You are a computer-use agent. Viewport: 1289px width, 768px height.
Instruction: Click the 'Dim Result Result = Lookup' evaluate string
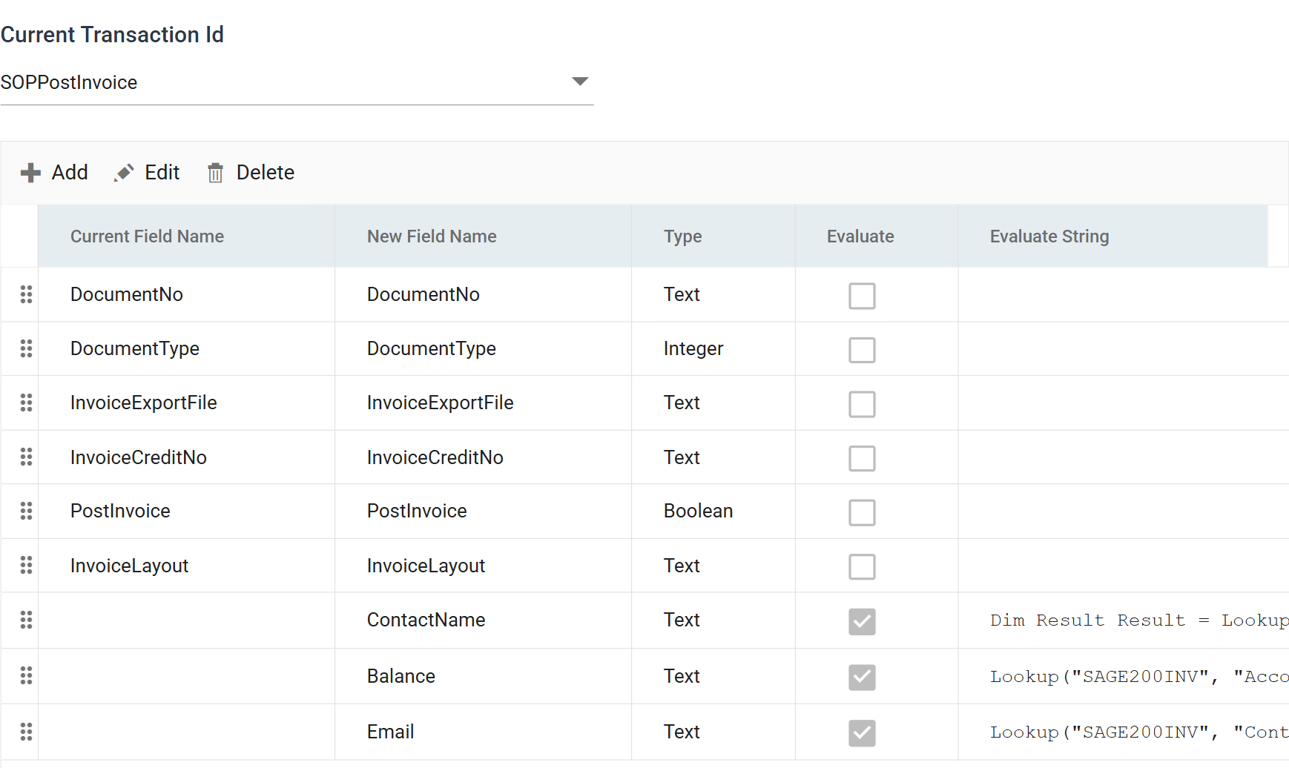coord(1139,620)
